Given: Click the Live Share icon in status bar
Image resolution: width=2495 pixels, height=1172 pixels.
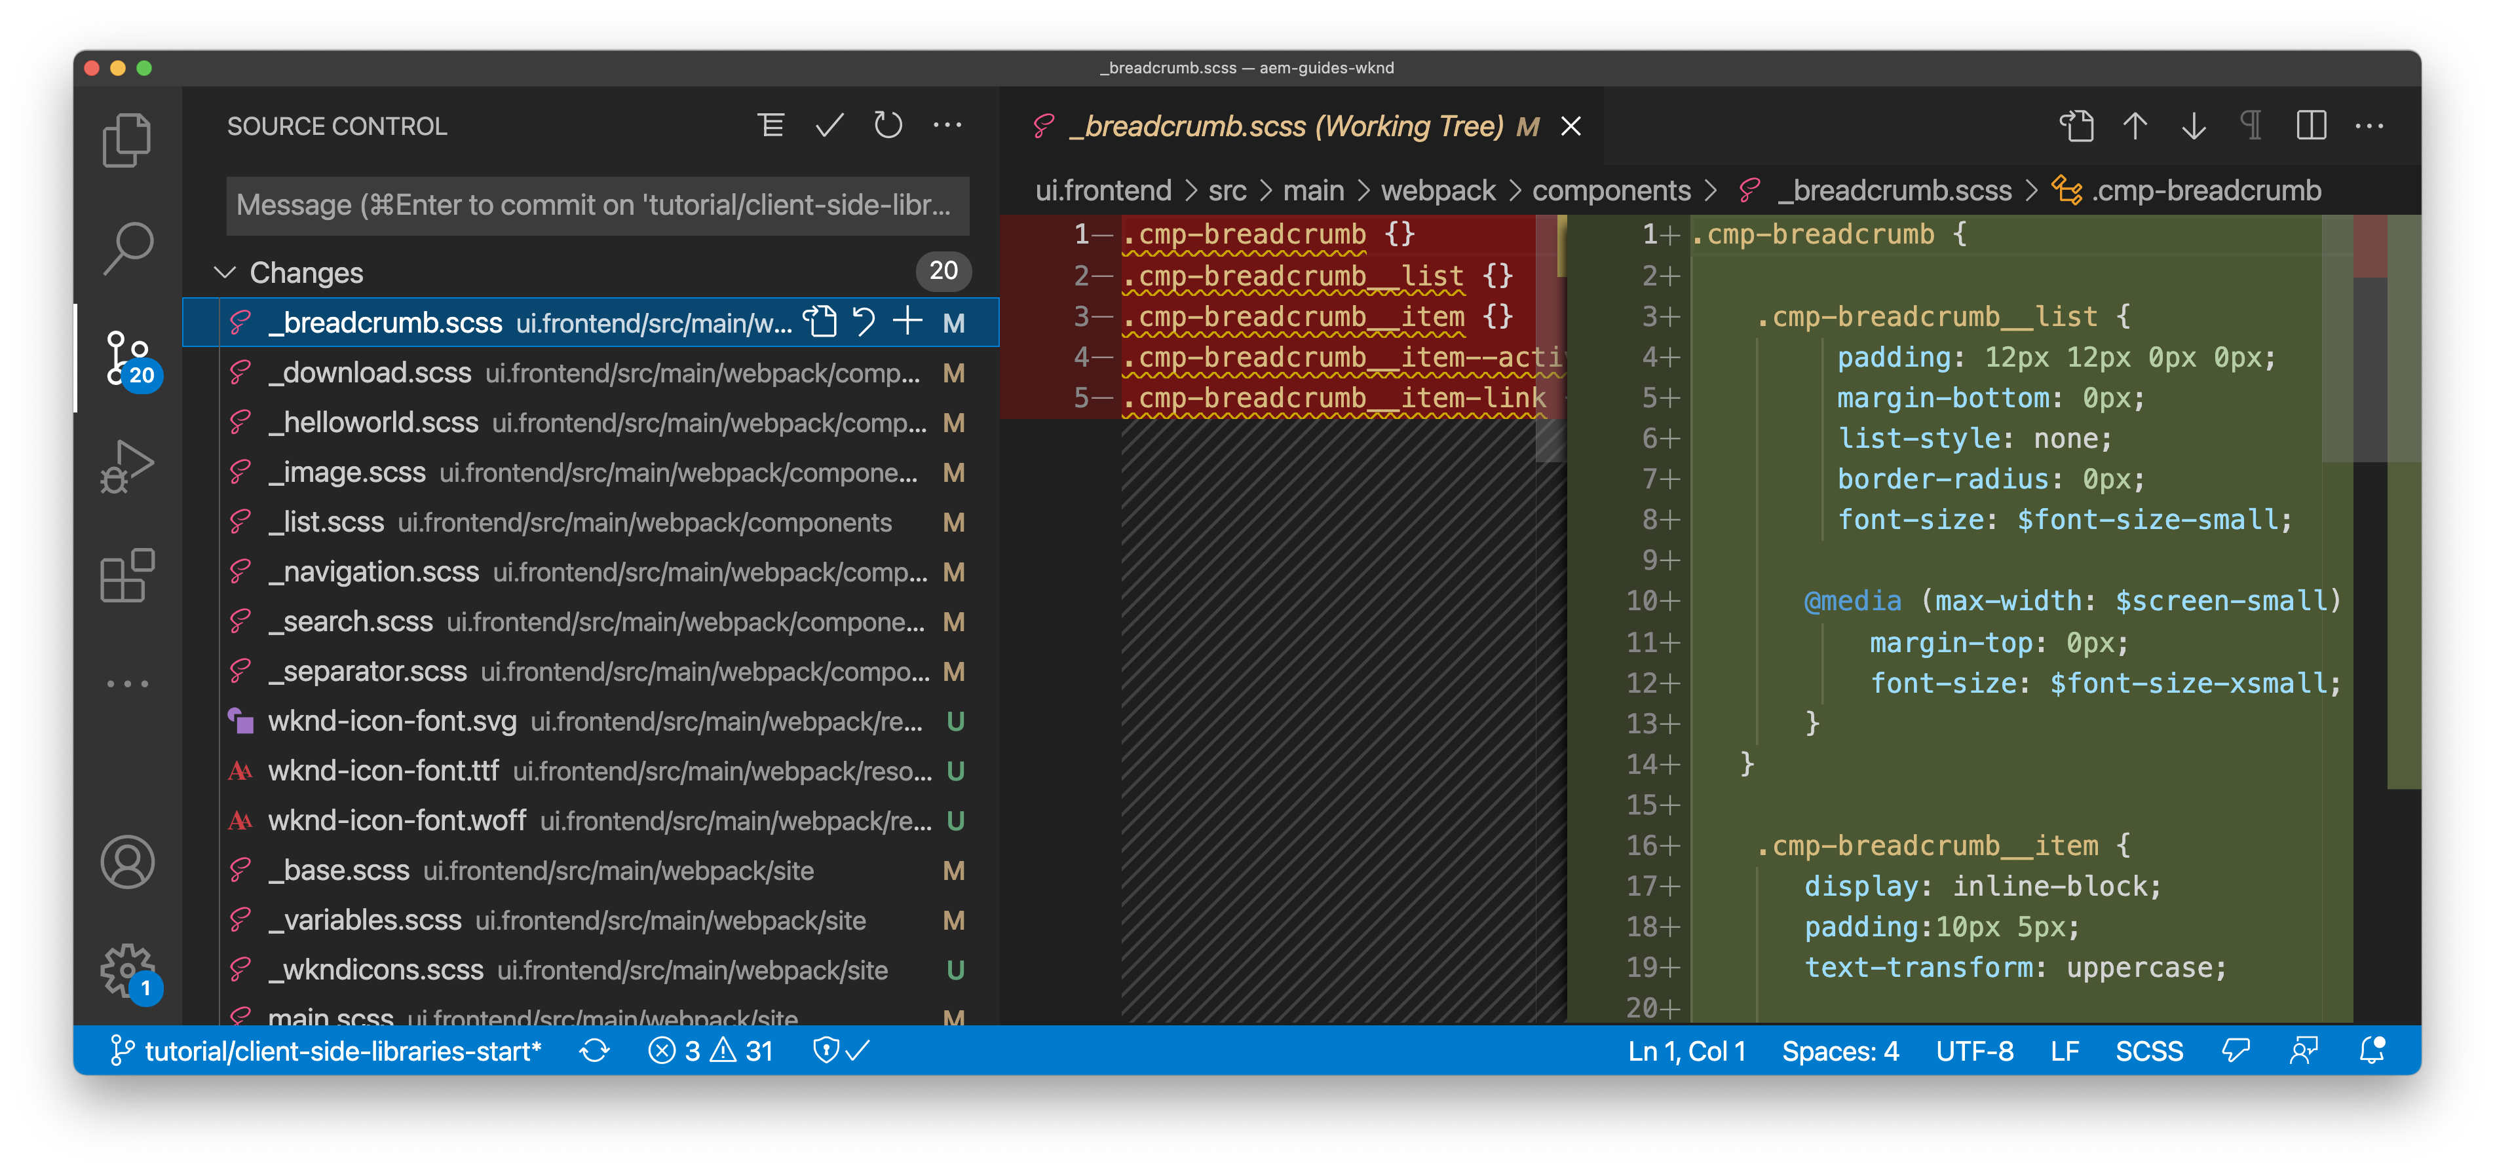Looking at the screenshot, I should pos(2303,1051).
